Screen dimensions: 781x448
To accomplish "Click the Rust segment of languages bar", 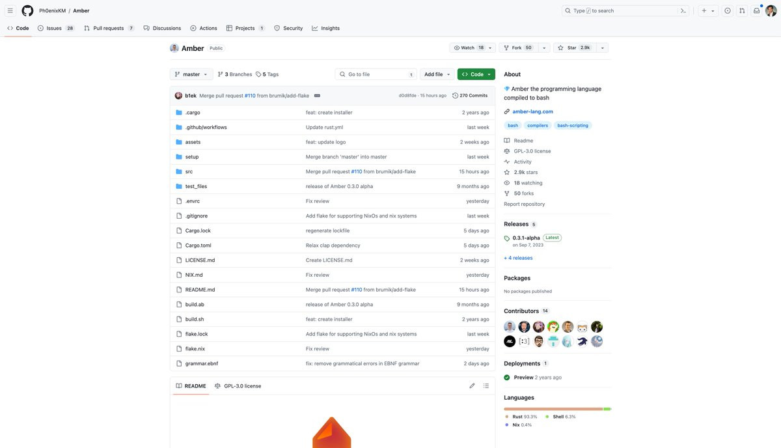I will click(x=553, y=409).
